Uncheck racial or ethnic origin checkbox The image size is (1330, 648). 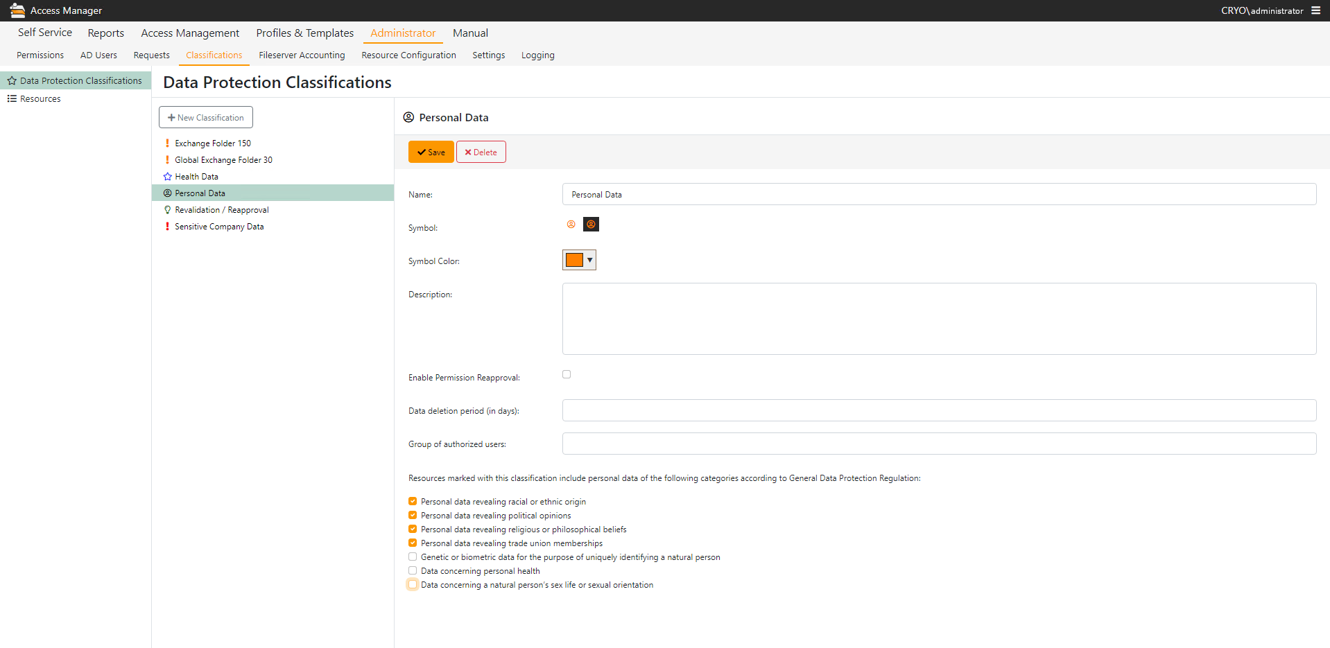(413, 501)
